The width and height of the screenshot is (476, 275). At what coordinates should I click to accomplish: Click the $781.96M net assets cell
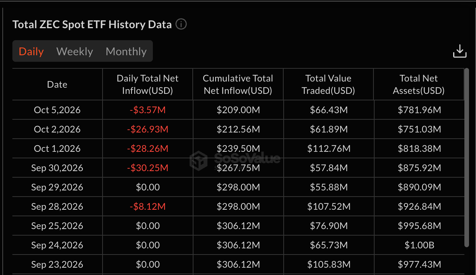(419, 110)
